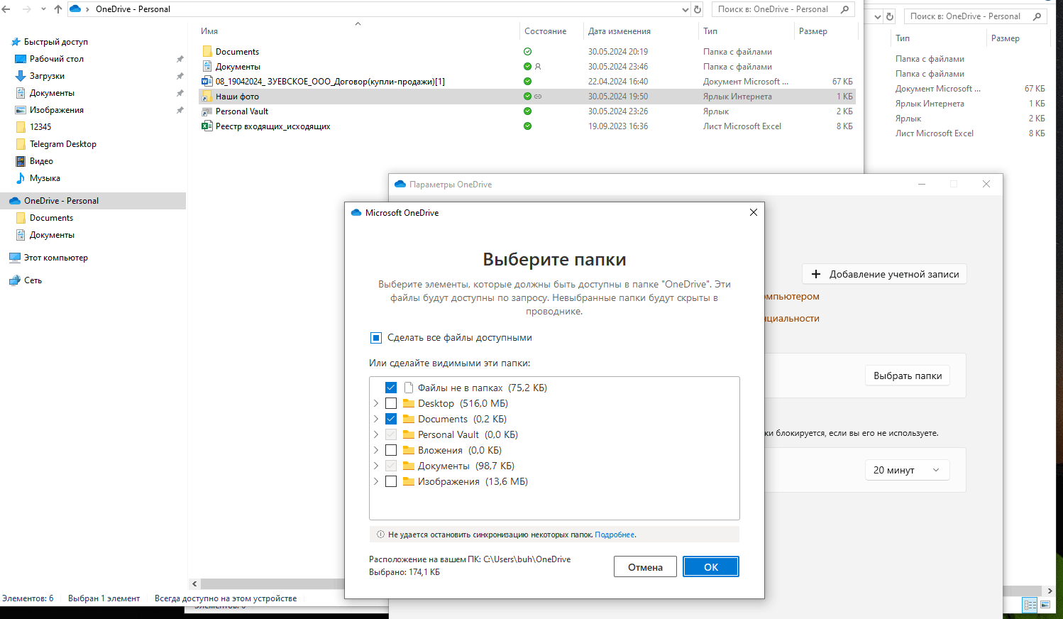Expand the Documents folder in dialog list
The height and width of the screenshot is (619, 1063).
[376, 419]
